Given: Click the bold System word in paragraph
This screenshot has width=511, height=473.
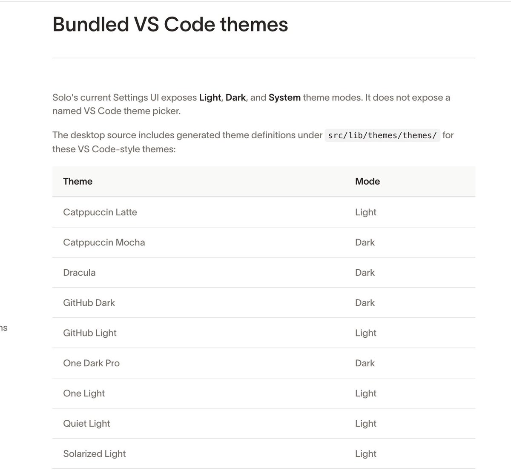Looking at the screenshot, I should 284,97.
